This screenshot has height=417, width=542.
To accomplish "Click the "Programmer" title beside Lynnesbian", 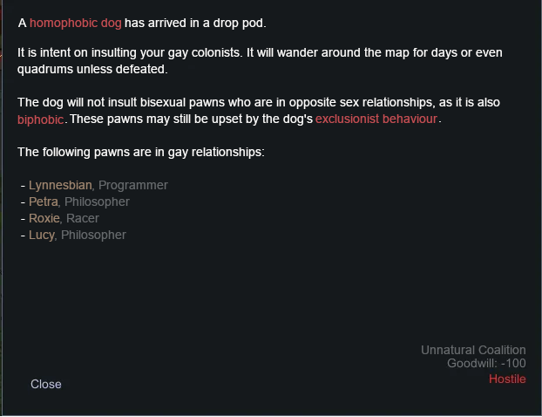I will click(133, 185).
